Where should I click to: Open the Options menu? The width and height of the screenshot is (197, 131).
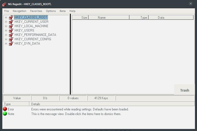click(x=51, y=11)
